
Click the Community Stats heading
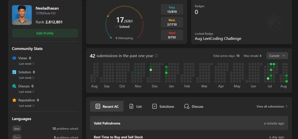27,49
